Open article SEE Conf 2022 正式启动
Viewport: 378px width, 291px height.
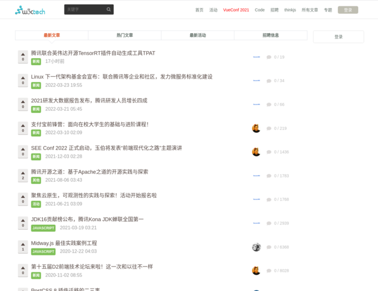pyautogui.click(x=106, y=148)
